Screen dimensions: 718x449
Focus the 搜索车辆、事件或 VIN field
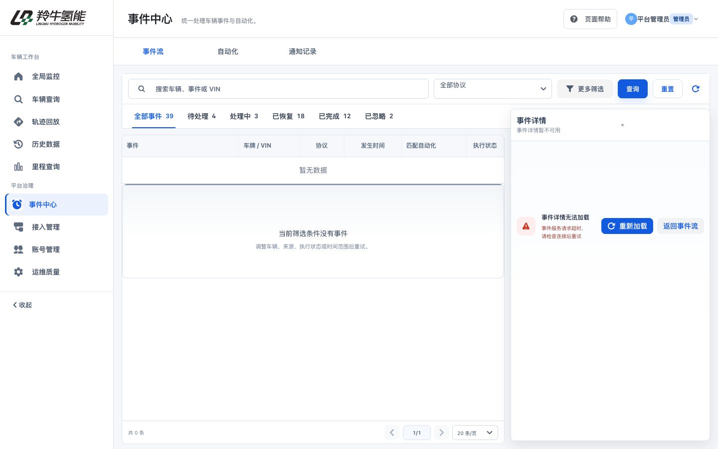pyautogui.click(x=278, y=89)
